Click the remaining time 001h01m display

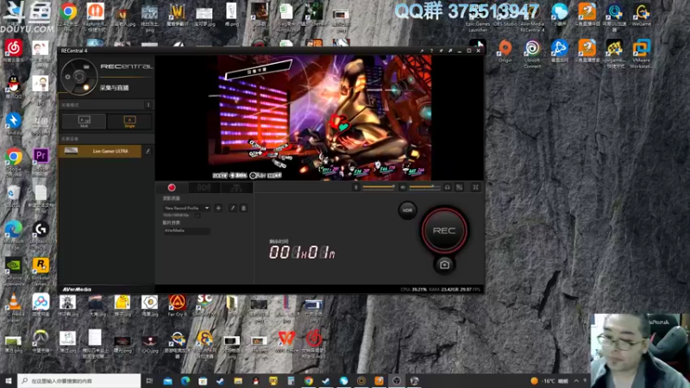pyautogui.click(x=302, y=252)
